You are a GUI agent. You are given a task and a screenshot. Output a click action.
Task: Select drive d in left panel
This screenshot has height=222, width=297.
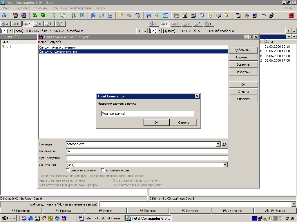27,24
